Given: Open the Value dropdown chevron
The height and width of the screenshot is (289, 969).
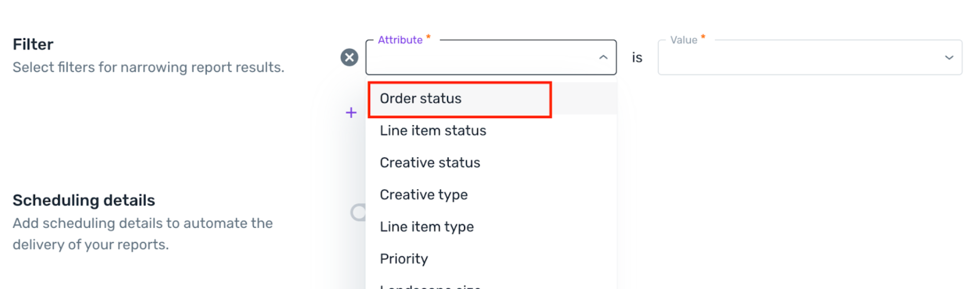Looking at the screenshot, I should click(949, 57).
